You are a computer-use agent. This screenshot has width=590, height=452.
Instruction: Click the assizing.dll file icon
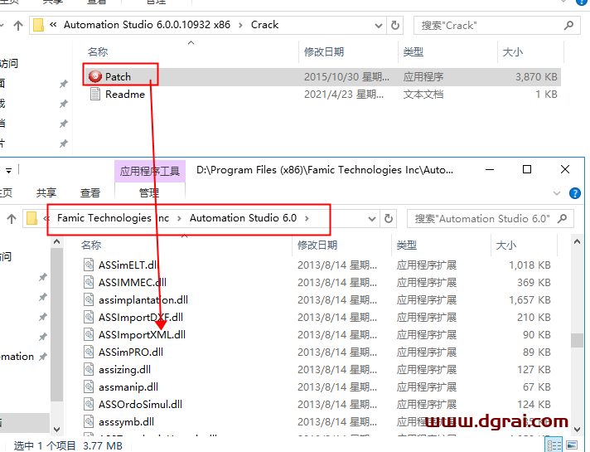pyautogui.click(x=89, y=370)
